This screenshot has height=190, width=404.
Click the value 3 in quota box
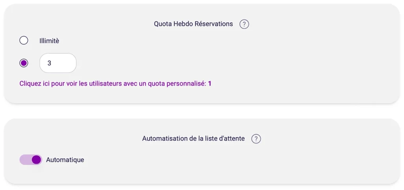(49, 63)
